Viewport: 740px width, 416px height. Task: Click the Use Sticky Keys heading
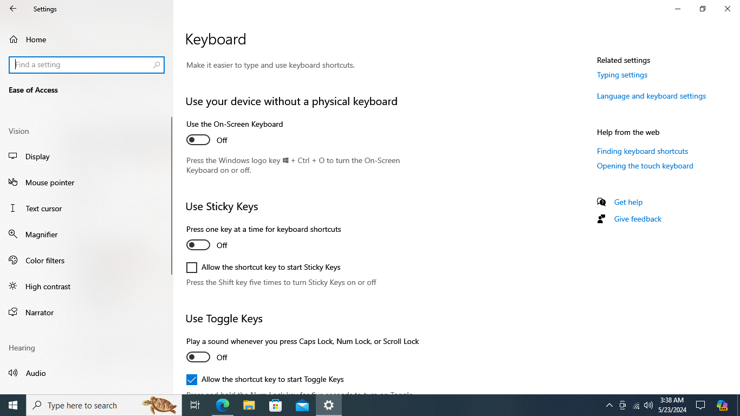[x=222, y=207]
